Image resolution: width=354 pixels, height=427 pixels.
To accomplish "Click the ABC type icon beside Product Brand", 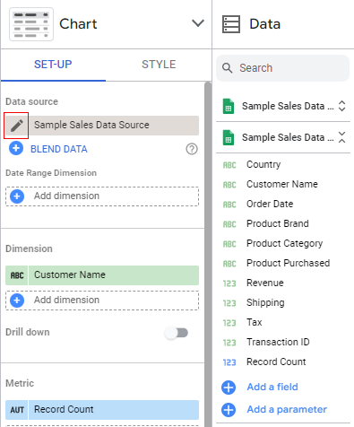I will point(229,224).
